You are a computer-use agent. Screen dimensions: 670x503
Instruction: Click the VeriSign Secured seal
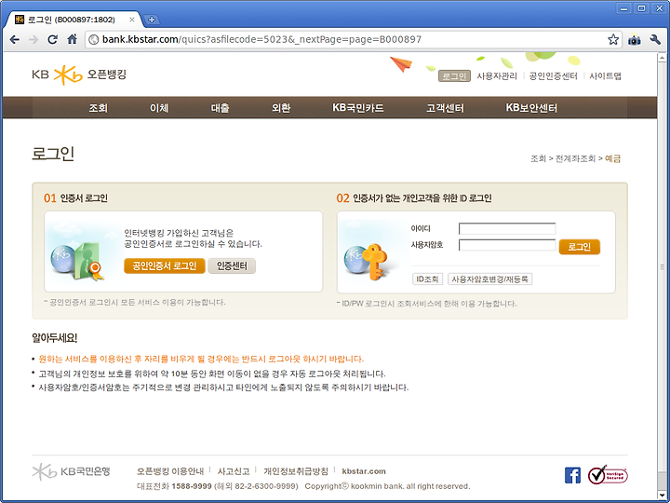pyautogui.click(x=608, y=475)
